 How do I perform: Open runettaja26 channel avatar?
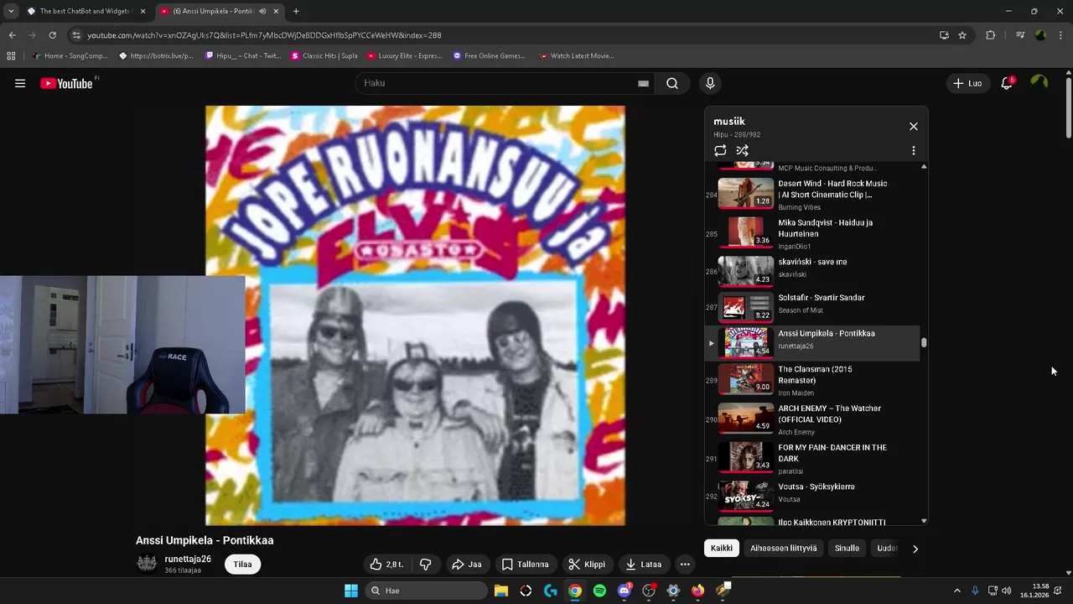click(x=147, y=564)
